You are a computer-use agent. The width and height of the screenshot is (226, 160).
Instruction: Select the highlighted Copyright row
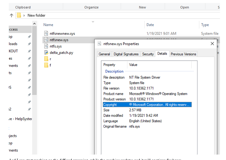[x=147, y=104]
